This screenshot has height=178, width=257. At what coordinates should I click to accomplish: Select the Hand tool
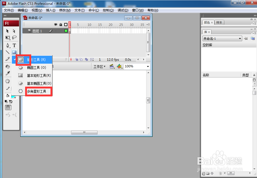click(8, 81)
